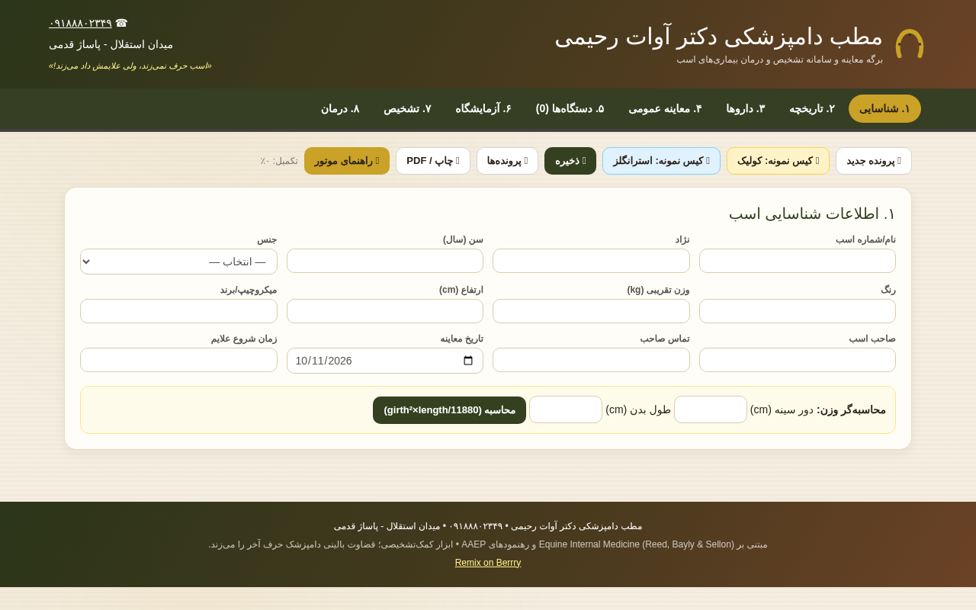The image size is (976, 610).
Task: Click the ذخیره save button
Action: coord(570,161)
